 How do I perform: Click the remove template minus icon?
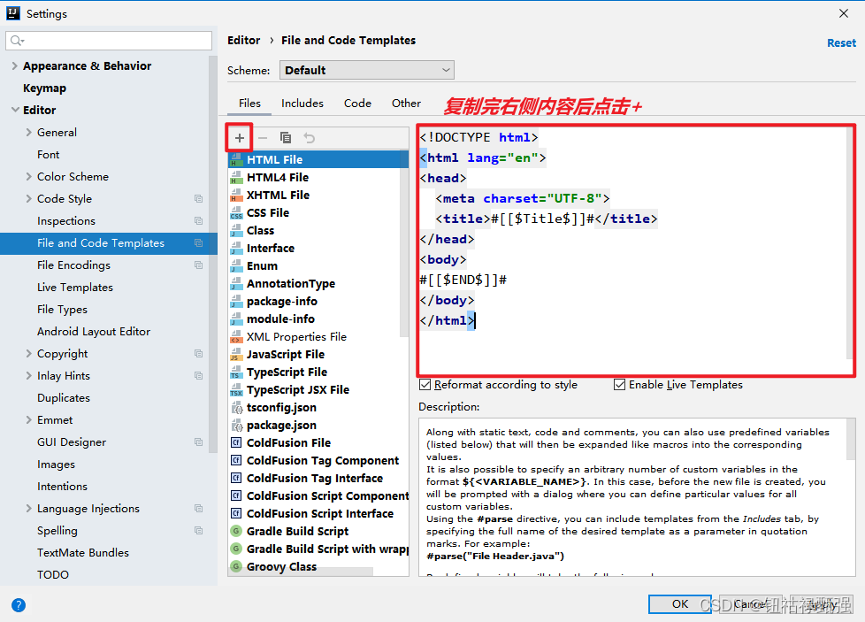coord(262,138)
